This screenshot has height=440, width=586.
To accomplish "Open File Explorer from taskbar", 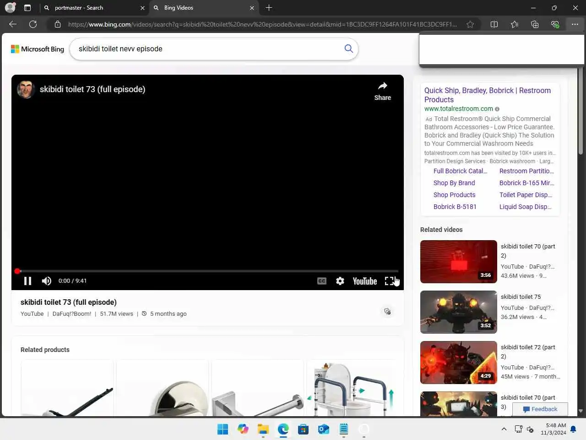I will [x=263, y=429].
